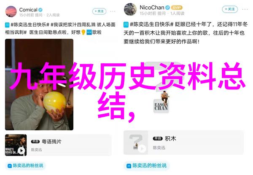Image resolution: width=253 pixels, height=175 pixels.
Task: Open the #陈奕迅生日快乐# hashtag in Comical's post
Action: pos(30,25)
